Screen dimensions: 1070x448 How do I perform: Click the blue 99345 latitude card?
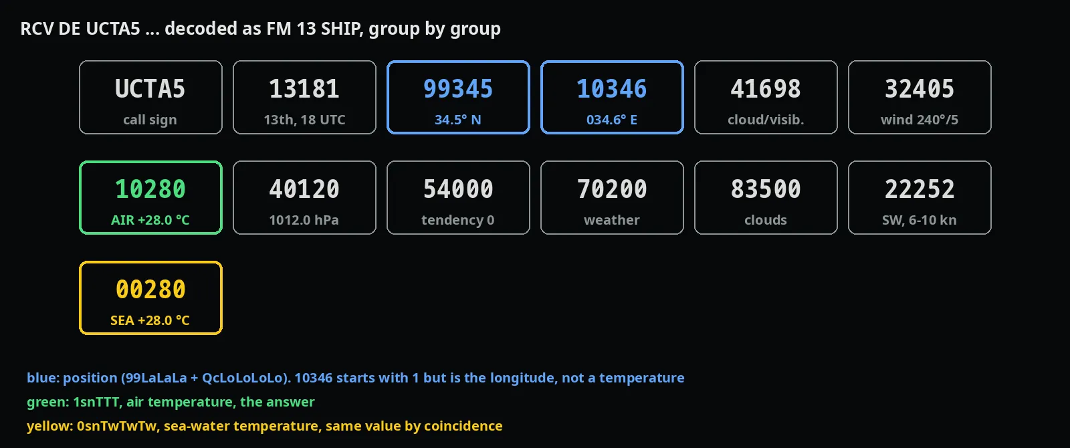tap(458, 98)
